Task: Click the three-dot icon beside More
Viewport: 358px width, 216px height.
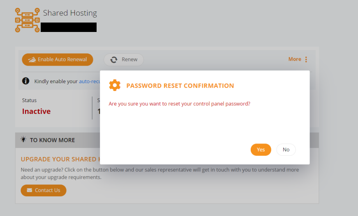Action: tap(306, 59)
